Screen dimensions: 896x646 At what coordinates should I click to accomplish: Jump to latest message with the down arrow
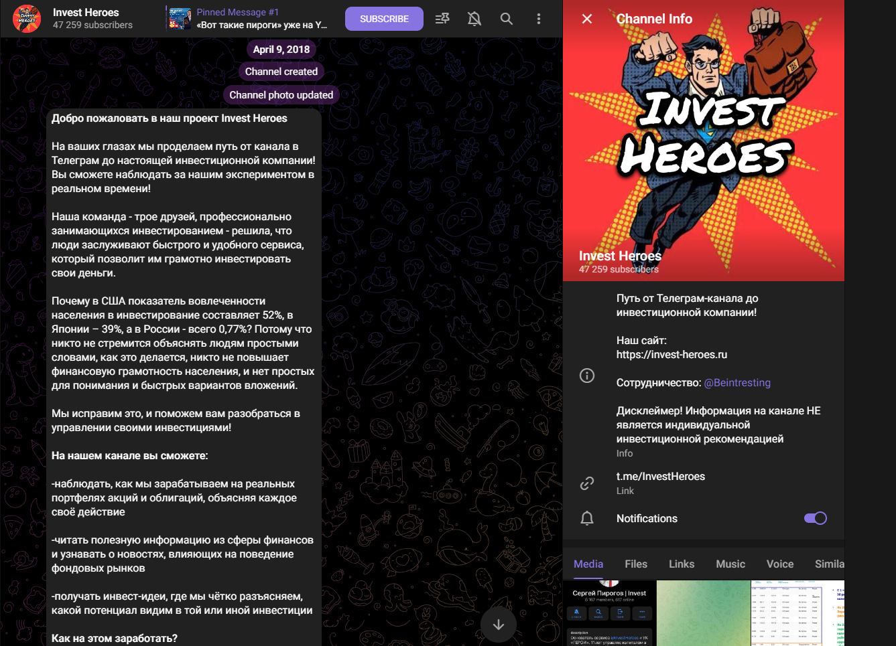coord(499,625)
